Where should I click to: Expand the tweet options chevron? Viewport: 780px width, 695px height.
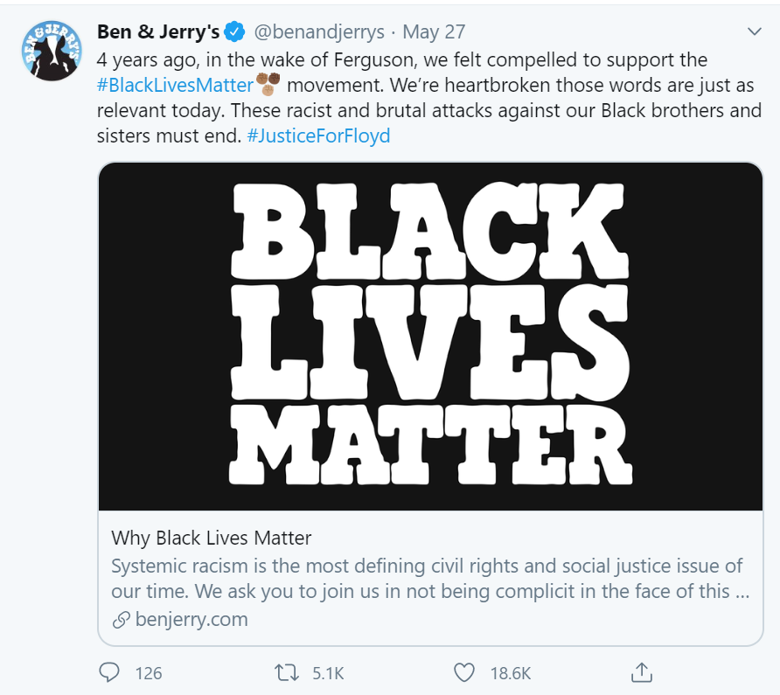(x=756, y=31)
